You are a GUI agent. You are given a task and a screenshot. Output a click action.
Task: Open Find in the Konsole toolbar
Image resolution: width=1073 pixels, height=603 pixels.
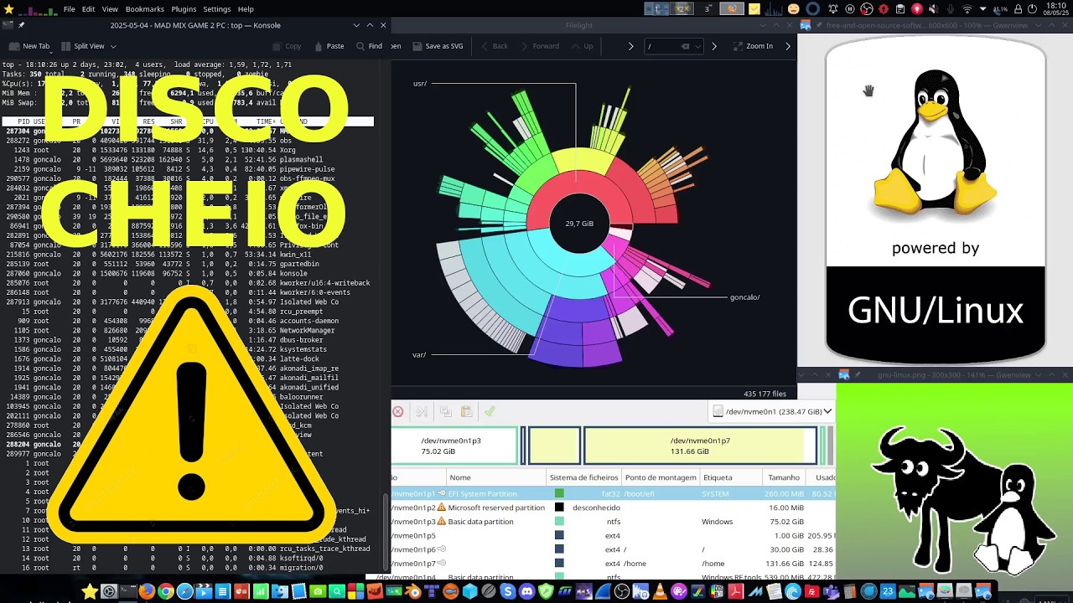(370, 46)
